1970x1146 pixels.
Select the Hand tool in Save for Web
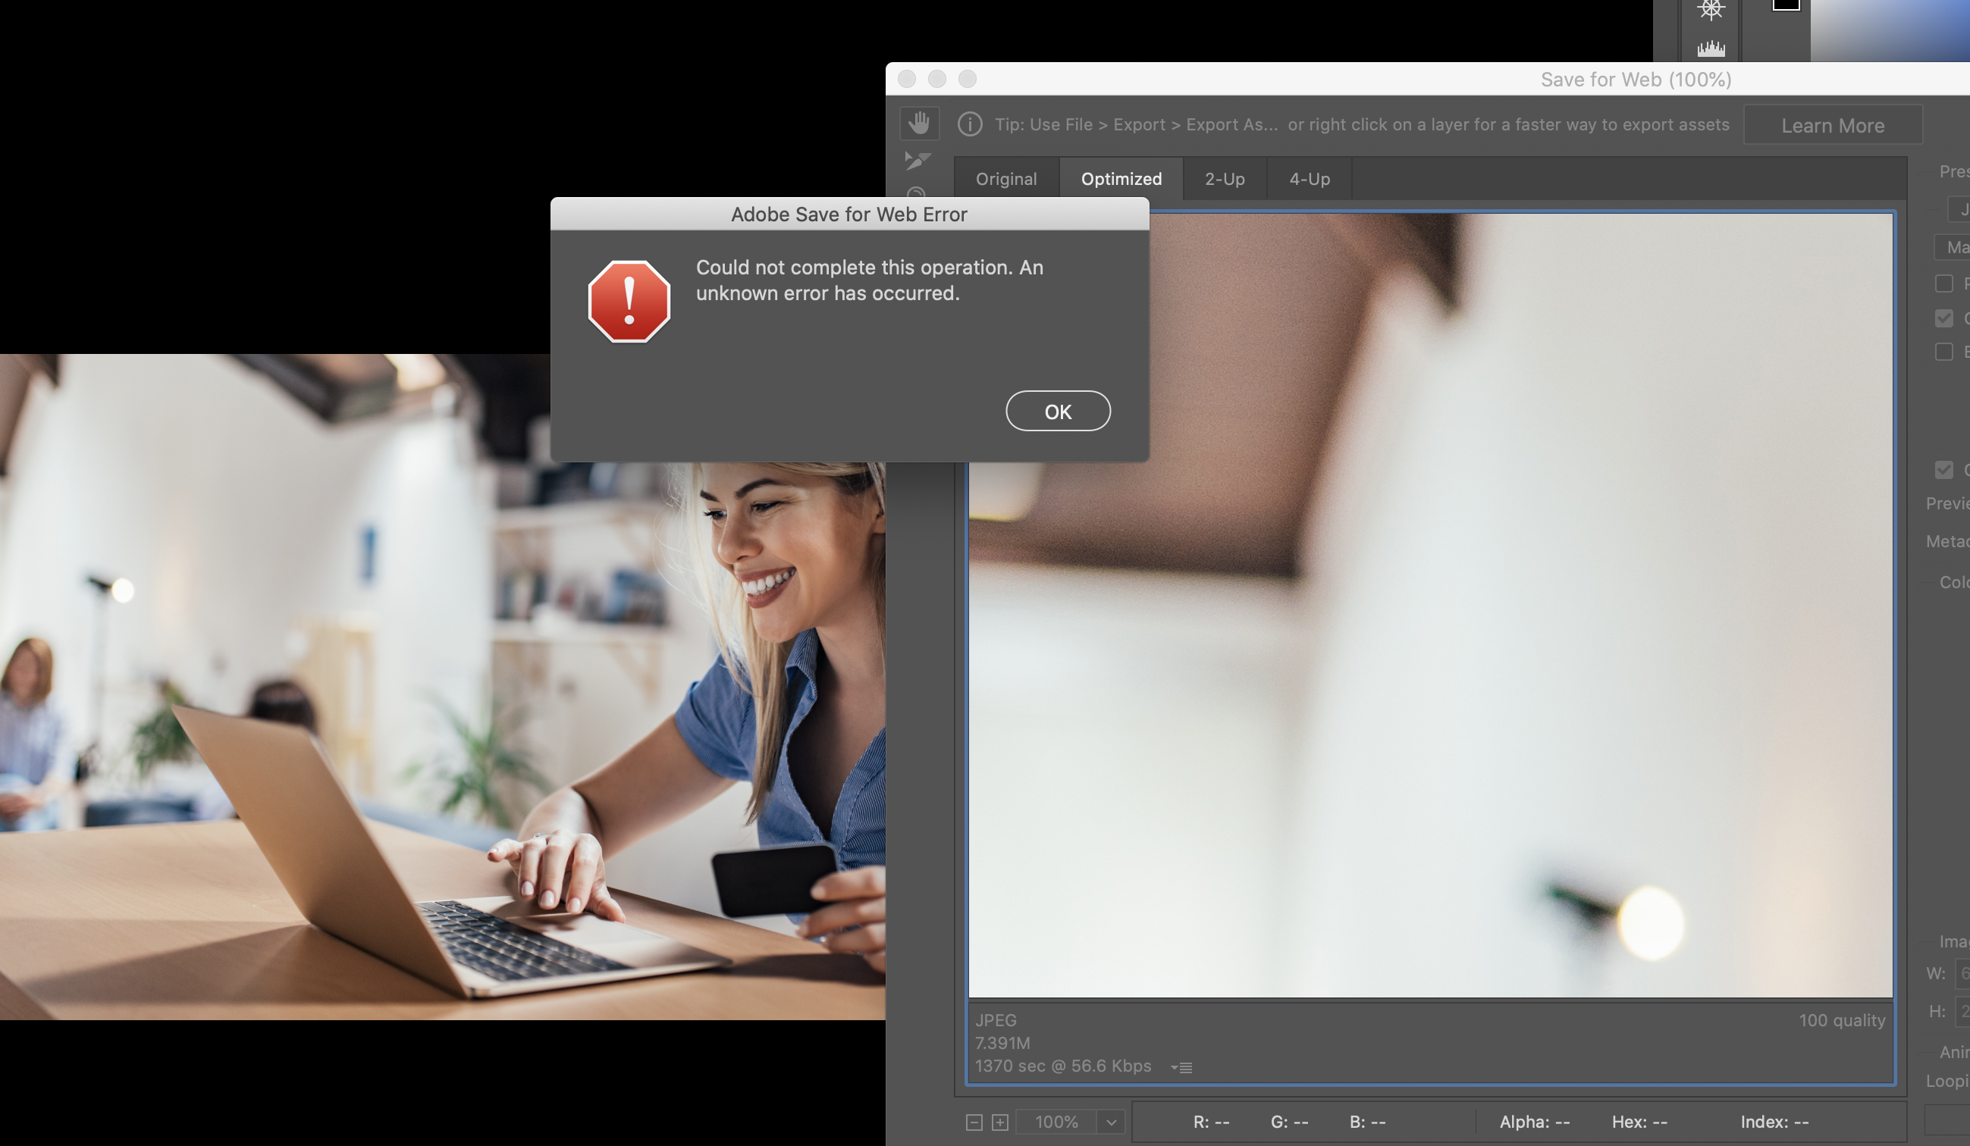pyautogui.click(x=918, y=124)
